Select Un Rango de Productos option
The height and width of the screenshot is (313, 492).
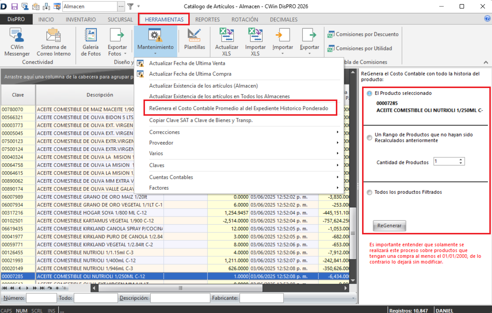369,138
